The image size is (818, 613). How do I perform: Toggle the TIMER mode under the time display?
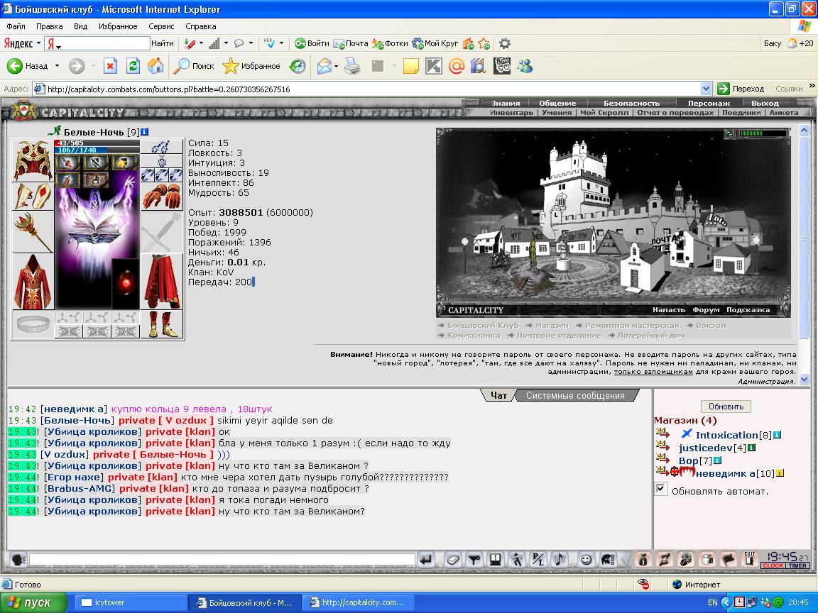[797, 565]
